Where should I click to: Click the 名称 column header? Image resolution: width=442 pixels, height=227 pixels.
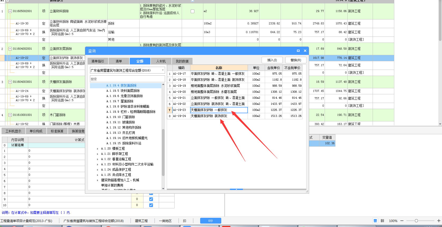pyautogui.click(x=219, y=68)
